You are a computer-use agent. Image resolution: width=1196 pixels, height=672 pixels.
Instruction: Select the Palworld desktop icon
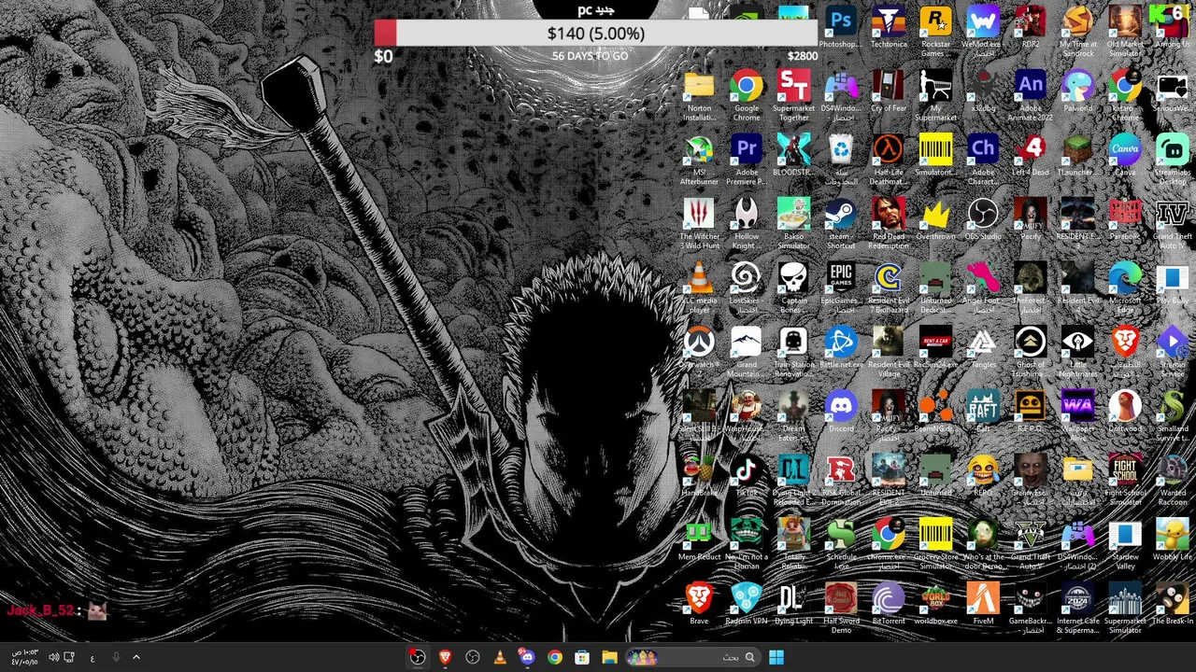coord(1077,92)
